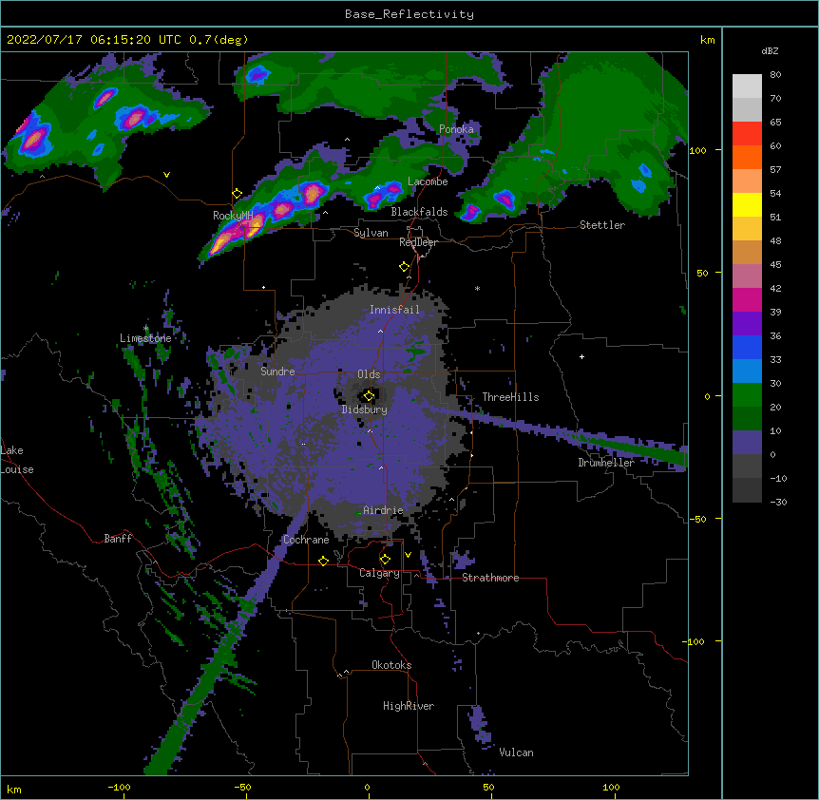Click the Blackfalds town label
This screenshot has width=819, height=800.
tap(419, 212)
